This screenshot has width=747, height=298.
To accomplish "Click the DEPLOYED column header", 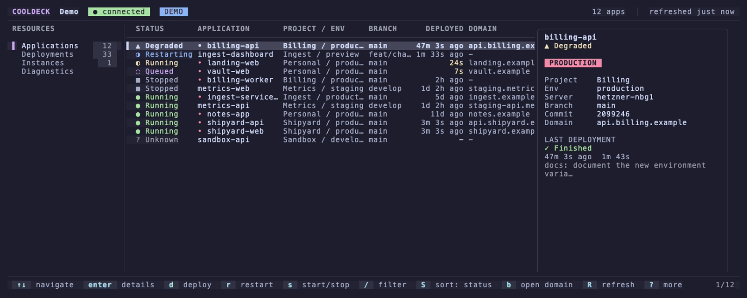I will point(444,29).
